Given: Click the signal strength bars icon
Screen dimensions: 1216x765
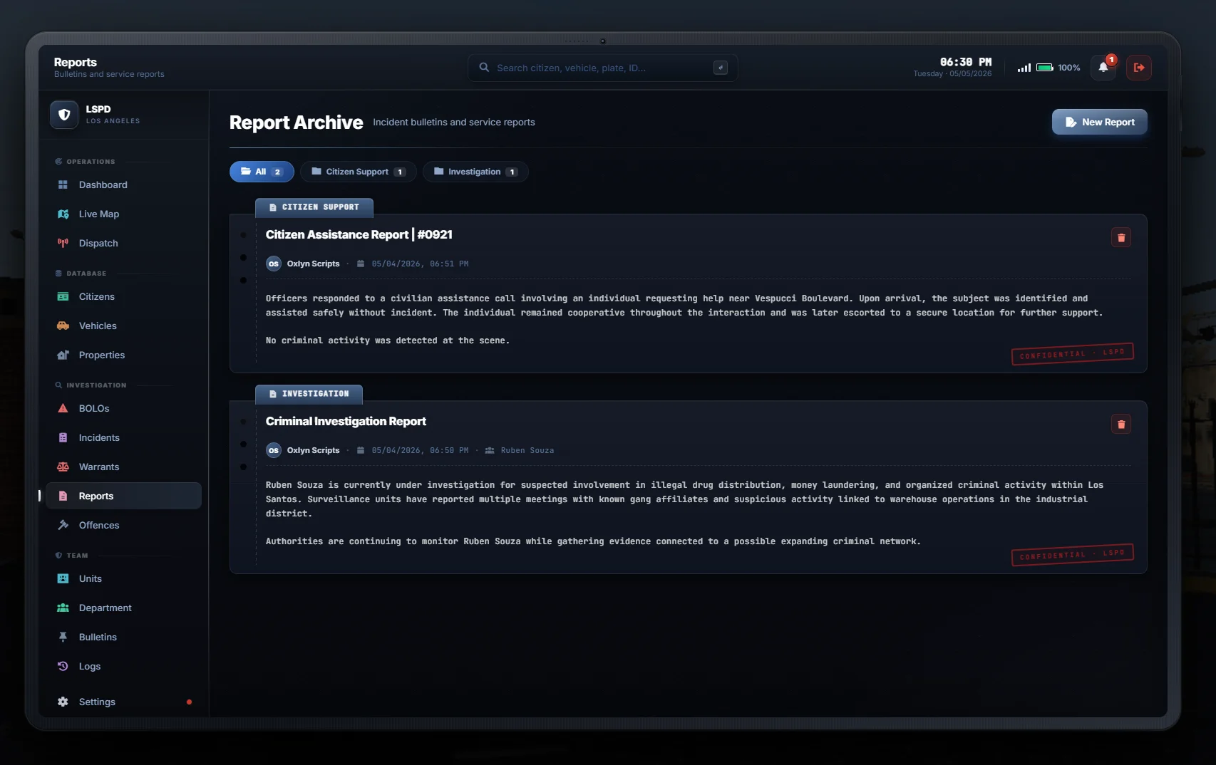Looking at the screenshot, I should [1024, 68].
